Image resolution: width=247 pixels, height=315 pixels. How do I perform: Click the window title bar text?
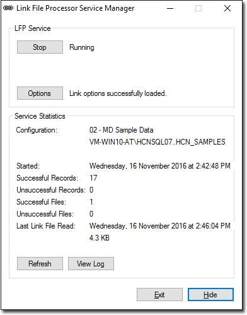[x=76, y=8]
